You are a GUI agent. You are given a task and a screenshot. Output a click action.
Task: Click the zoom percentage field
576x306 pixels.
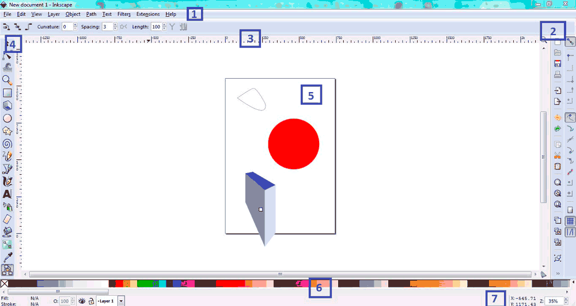pyautogui.click(x=554, y=301)
